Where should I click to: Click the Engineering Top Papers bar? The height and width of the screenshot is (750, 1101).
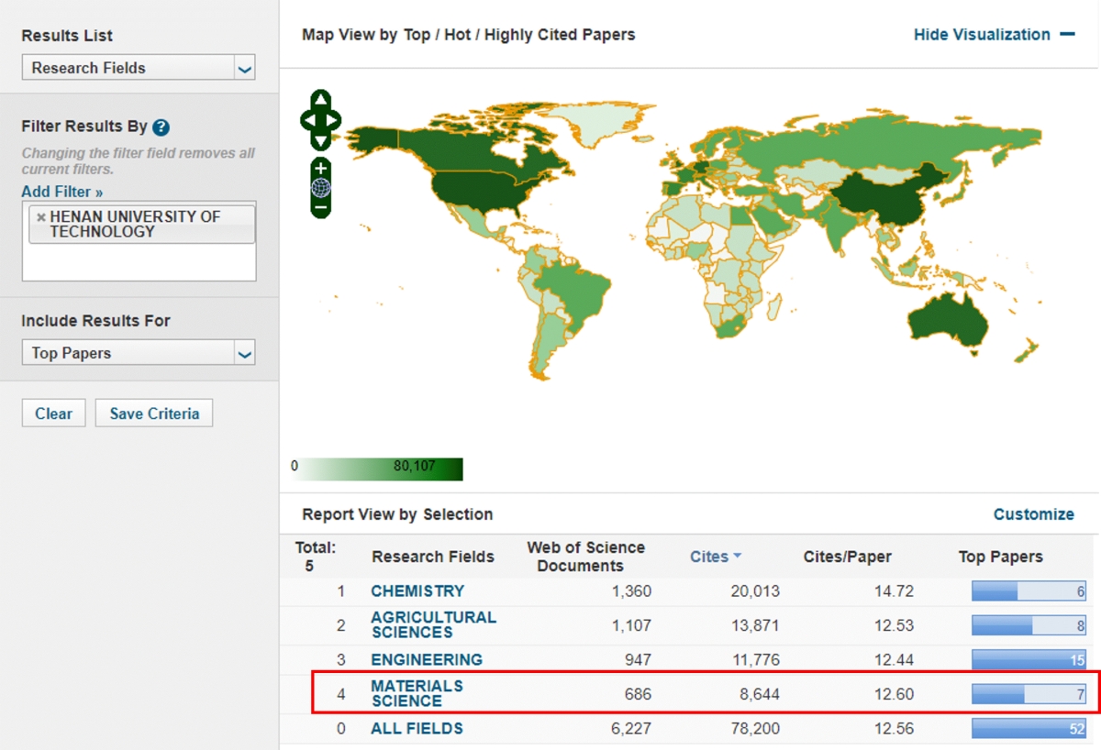point(1028,660)
